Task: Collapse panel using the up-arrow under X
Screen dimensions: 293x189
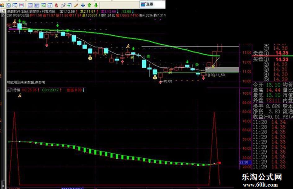Action: point(3,15)
